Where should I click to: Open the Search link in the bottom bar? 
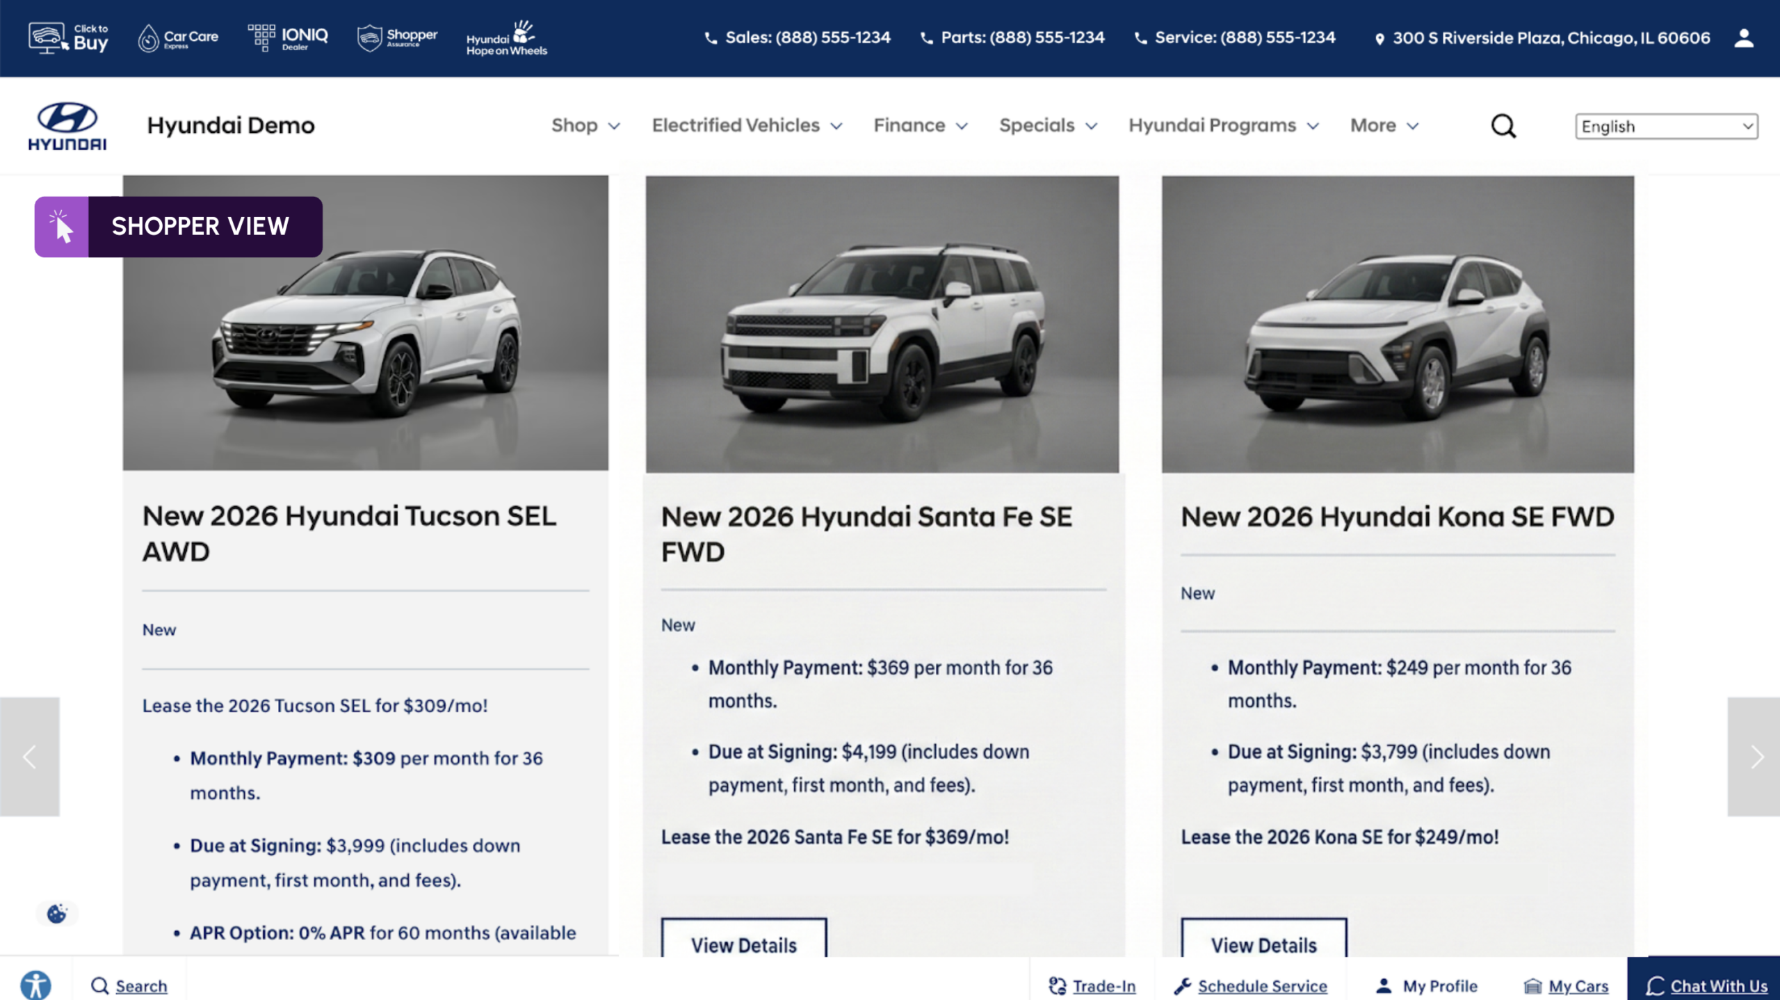click(141, 986)
